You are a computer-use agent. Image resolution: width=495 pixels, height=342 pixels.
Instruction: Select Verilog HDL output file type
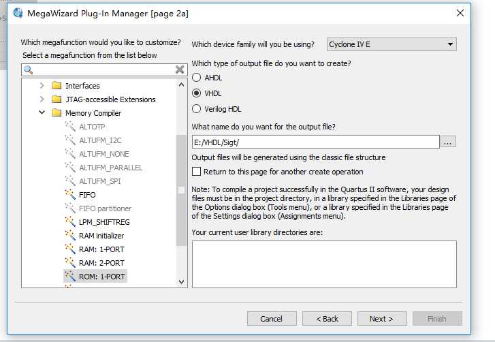coord(196,109)
